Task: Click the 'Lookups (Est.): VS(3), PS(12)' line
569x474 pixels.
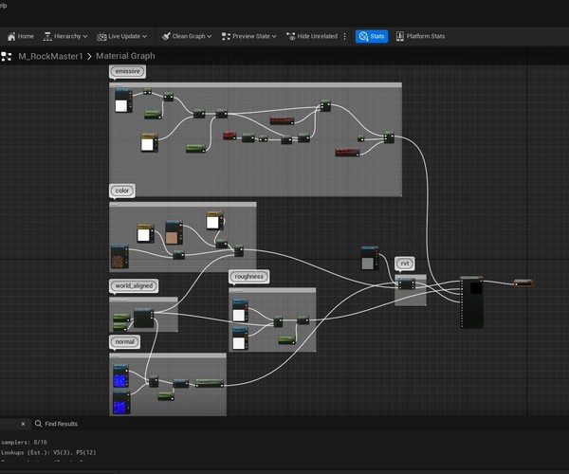Action: click(48, 452)
